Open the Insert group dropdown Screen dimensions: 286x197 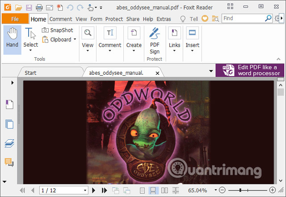(x=192, y=39)
